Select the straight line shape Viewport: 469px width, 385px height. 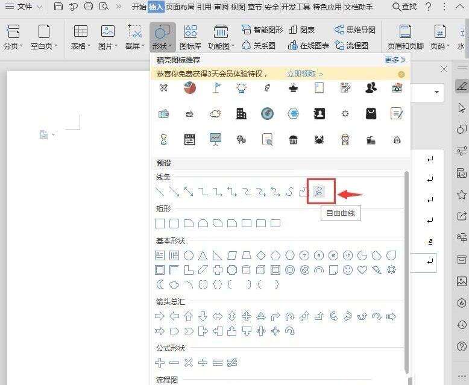click(x=160, y=192)
